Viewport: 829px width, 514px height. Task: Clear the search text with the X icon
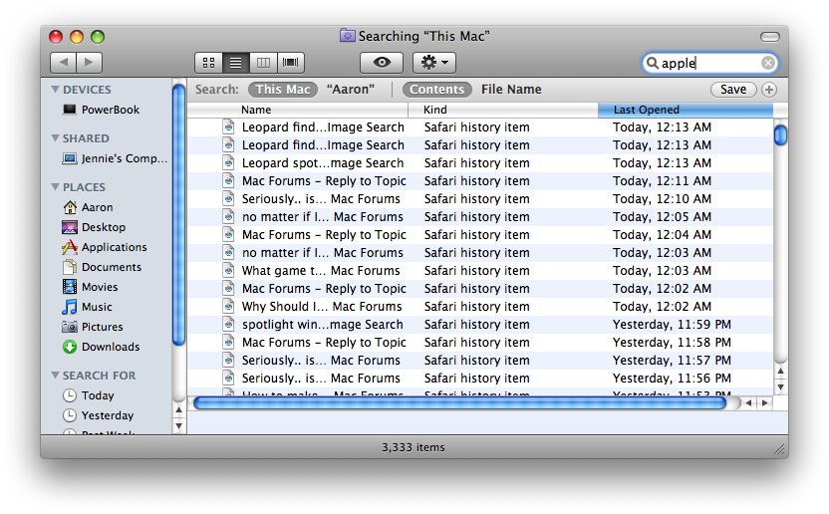coord(767,63)
